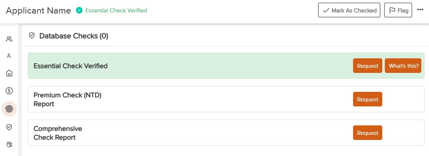Click the Essential Check Verified header status text
Screen dimensions: 429x156
click(x=116, y=10)
